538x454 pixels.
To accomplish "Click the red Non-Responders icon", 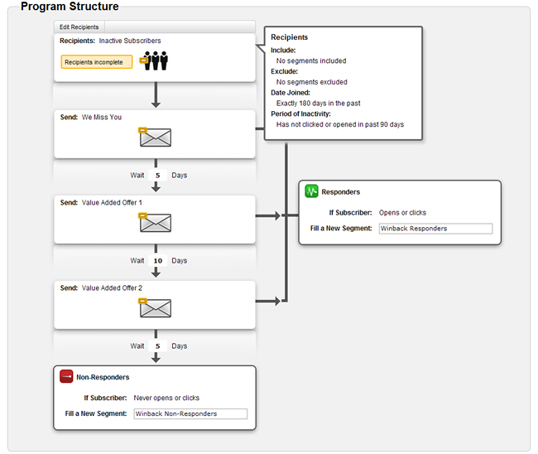I will (x=67, y=377).
